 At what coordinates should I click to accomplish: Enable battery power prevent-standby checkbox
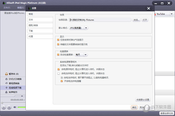click(59, 73)
